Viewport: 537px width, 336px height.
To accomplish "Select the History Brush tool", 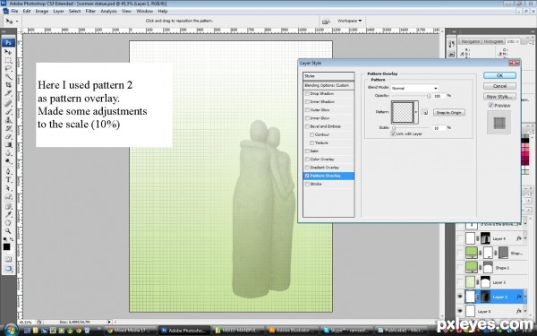I will point(8,128).
